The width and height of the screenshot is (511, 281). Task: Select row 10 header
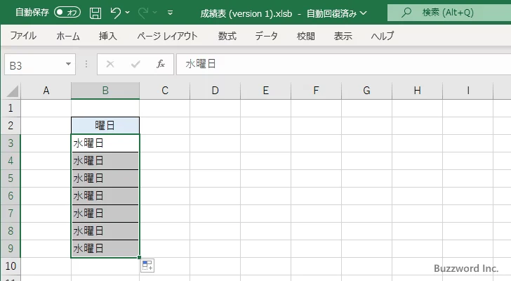[x=11, y=266]
